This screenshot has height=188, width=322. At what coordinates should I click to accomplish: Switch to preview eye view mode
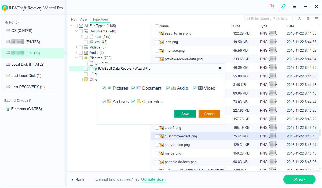[299, 19]
